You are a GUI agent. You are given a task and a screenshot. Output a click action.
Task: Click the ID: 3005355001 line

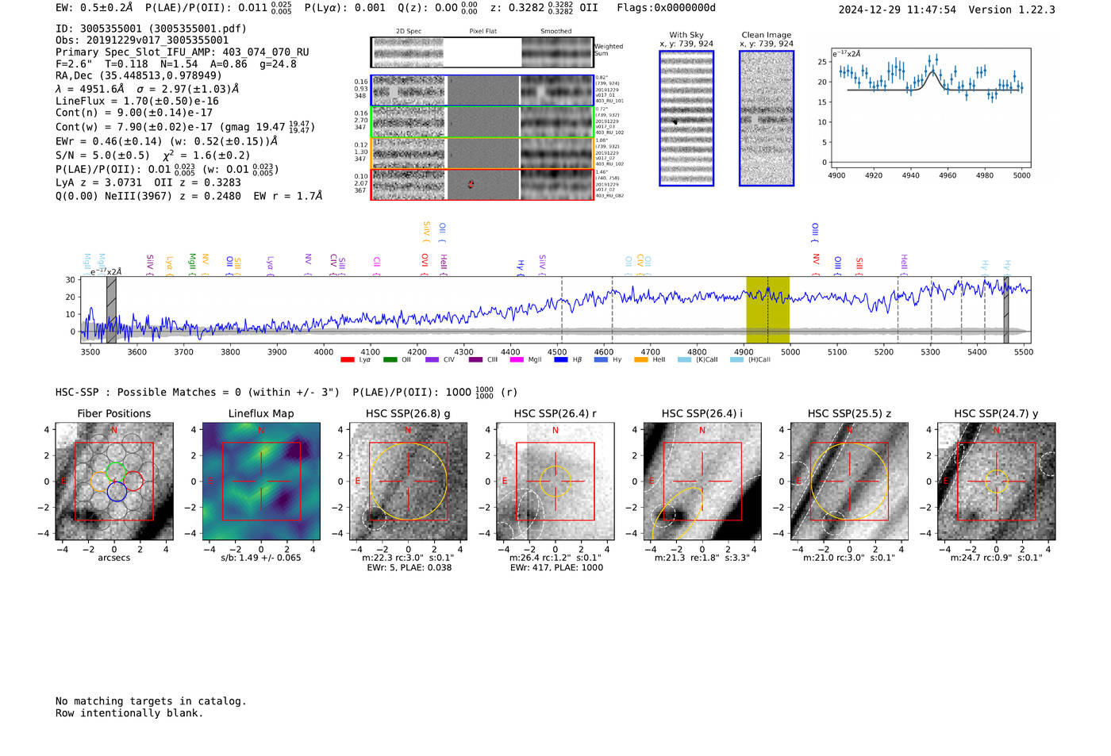(151, 29)
